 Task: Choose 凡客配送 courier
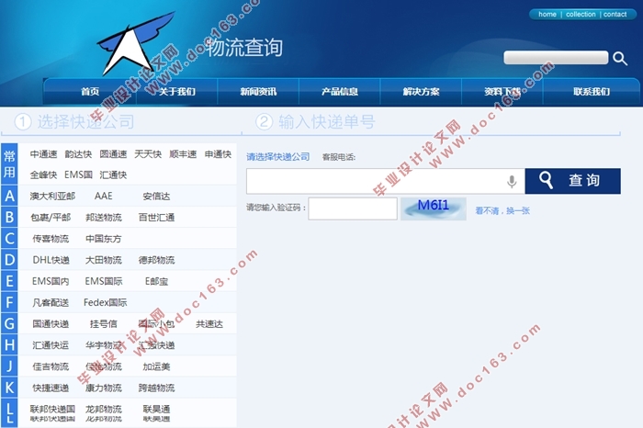click(x=51, y=302)
